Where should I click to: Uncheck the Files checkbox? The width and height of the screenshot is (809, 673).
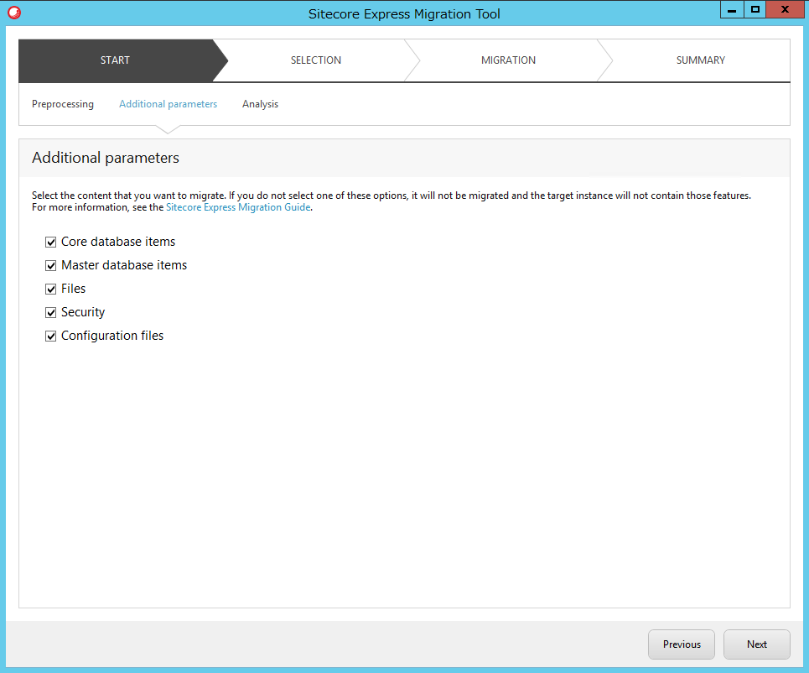click(x=50, y=289)
